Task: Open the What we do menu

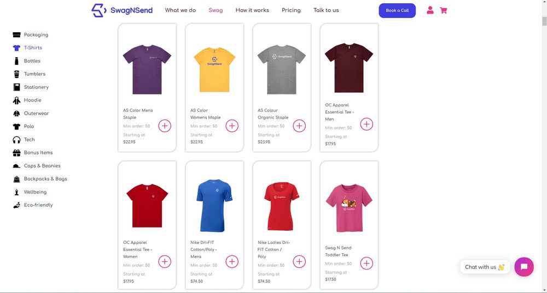Action: [181, 10]
